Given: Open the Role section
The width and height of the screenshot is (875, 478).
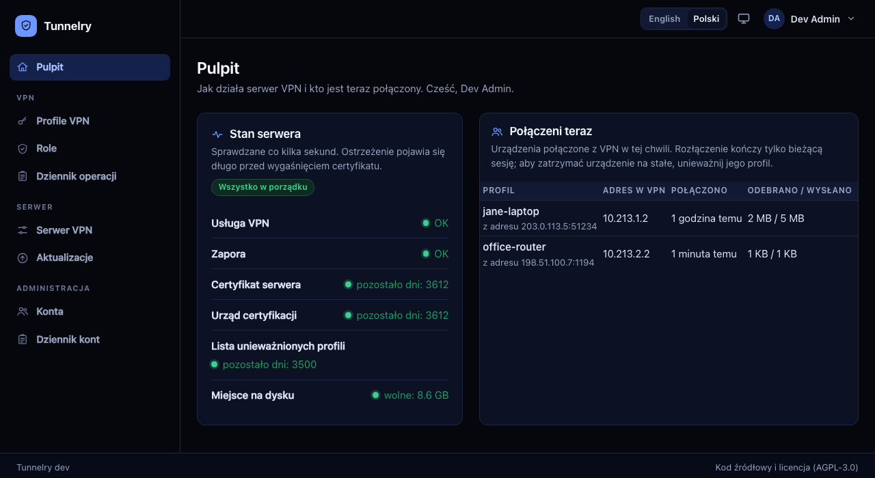Looking at the screenshot, I should [90, 148].
